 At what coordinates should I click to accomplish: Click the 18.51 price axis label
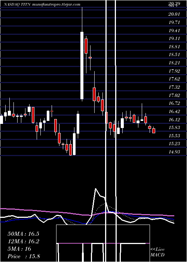[x=174, y=55]
